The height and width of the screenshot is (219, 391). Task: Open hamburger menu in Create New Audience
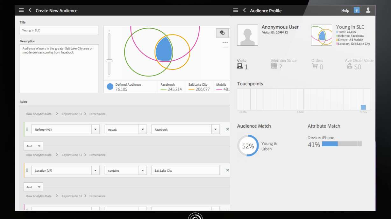coord(21,10)
